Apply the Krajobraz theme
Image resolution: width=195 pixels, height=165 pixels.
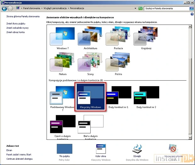146,38
